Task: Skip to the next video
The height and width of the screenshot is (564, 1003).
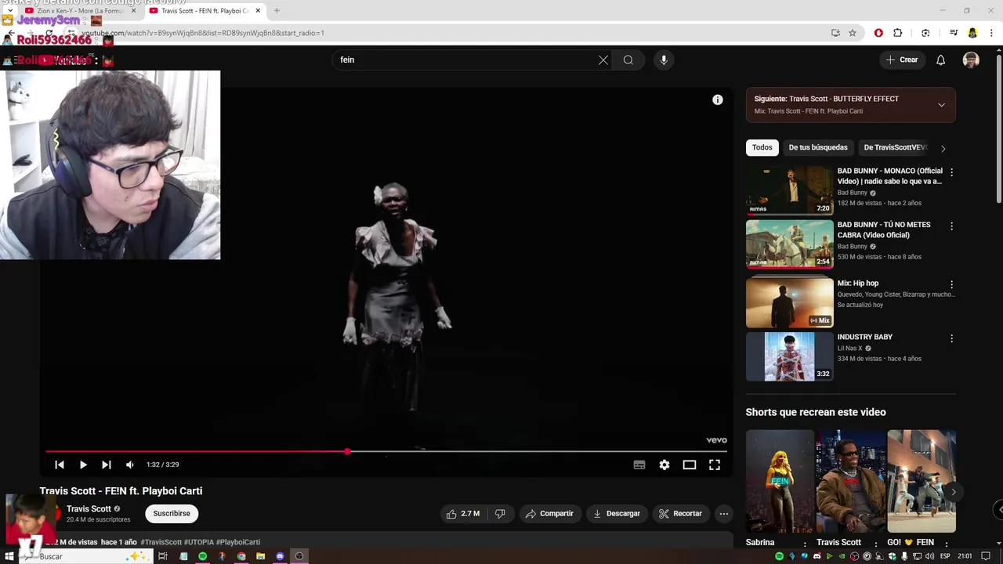Action: coord(107,465)
